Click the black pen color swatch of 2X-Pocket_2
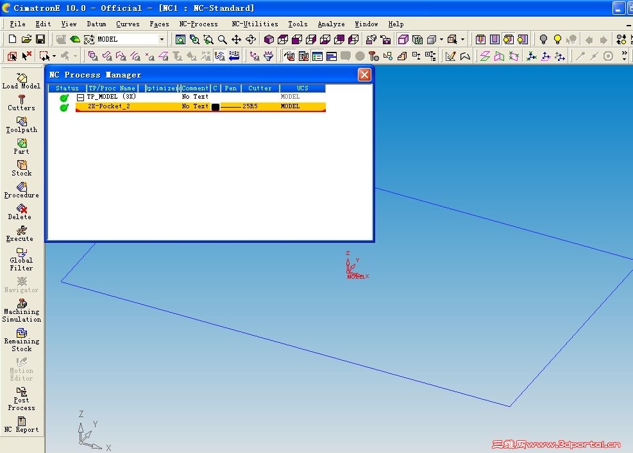633x453 pixels. [215, 107]
